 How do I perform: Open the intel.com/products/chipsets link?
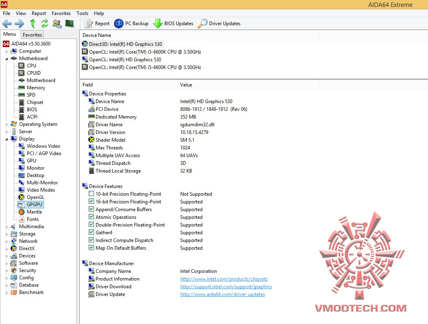point(224,279)
